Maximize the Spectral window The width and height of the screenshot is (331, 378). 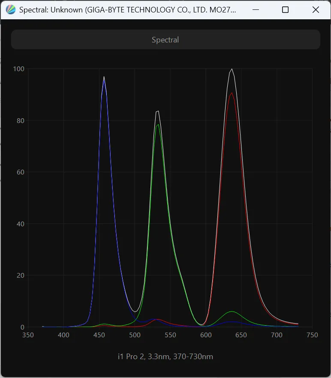[285, 10]
